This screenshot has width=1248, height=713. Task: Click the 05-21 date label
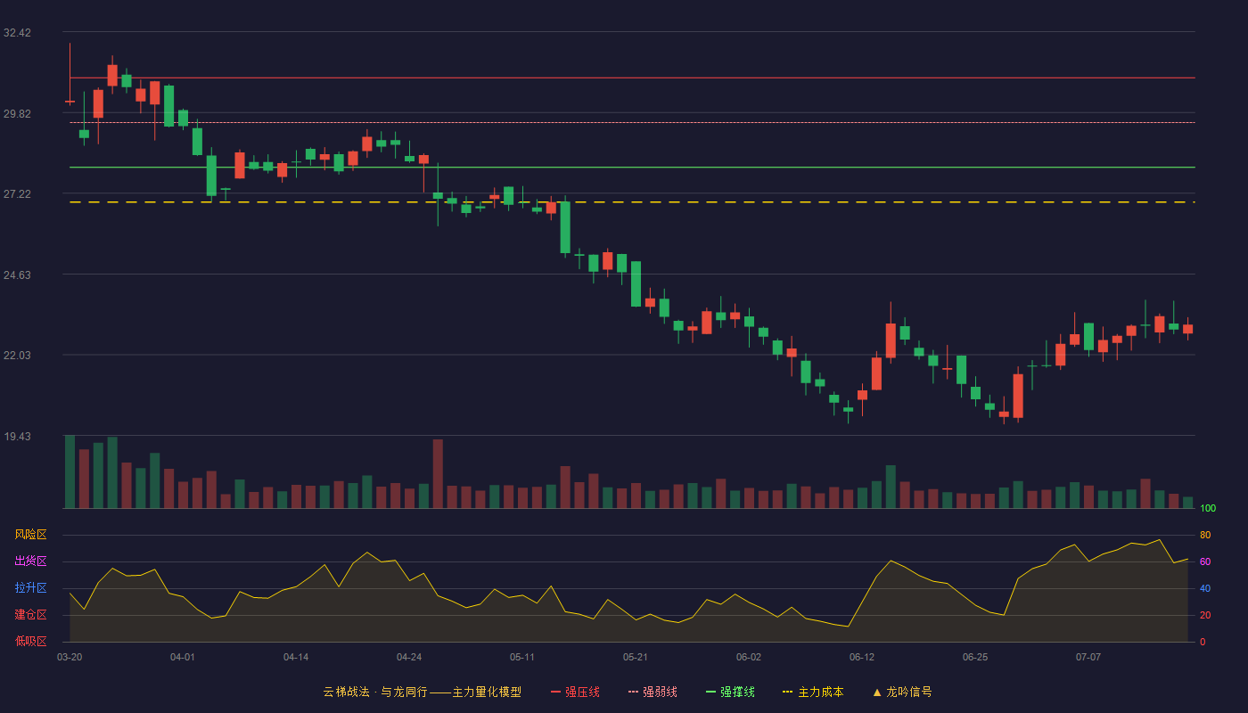pos(636,657)
